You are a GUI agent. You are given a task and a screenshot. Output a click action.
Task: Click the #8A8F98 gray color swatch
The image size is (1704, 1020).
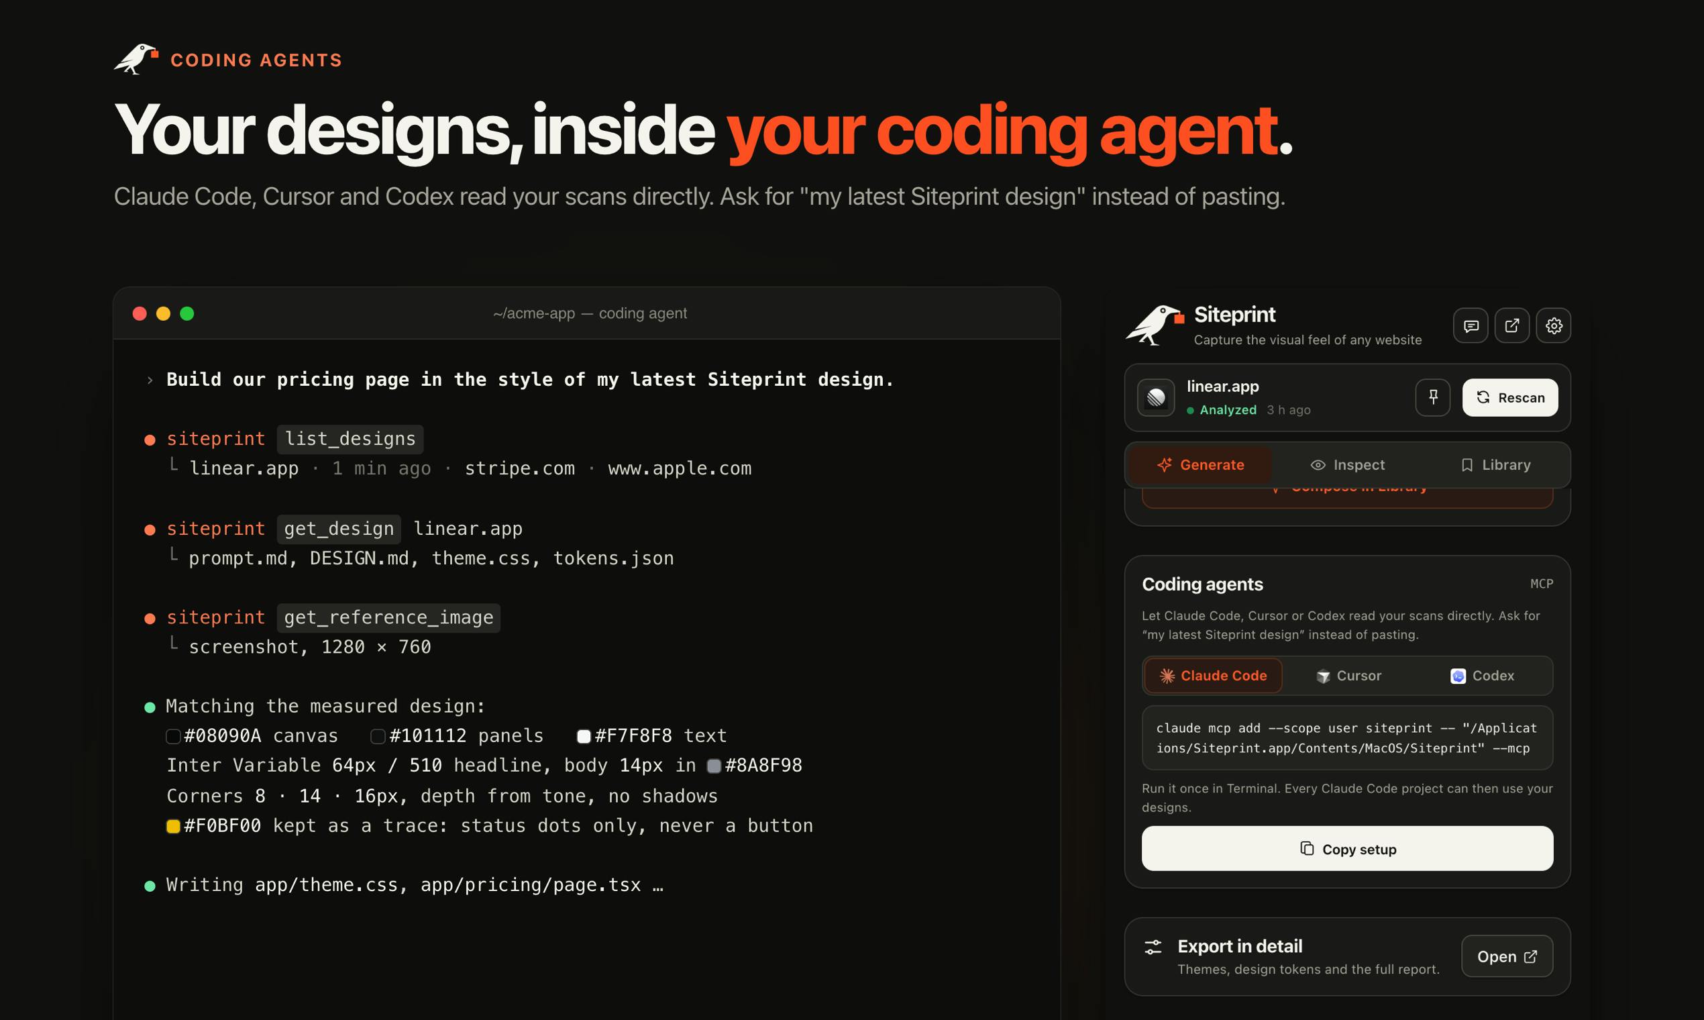point(714,766)
